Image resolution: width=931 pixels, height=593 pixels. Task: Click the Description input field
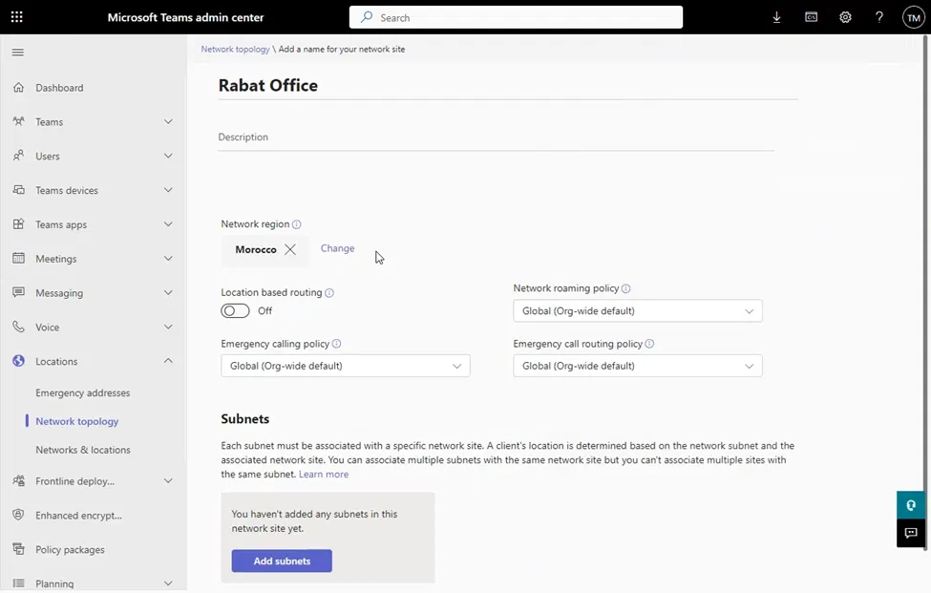coord(496,138)
